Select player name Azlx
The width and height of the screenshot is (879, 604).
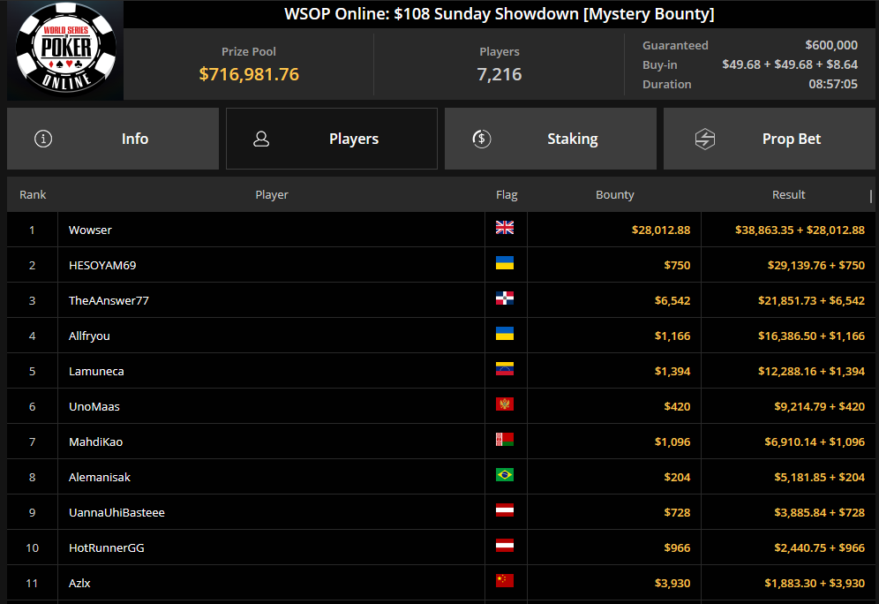tap(79, 584)
